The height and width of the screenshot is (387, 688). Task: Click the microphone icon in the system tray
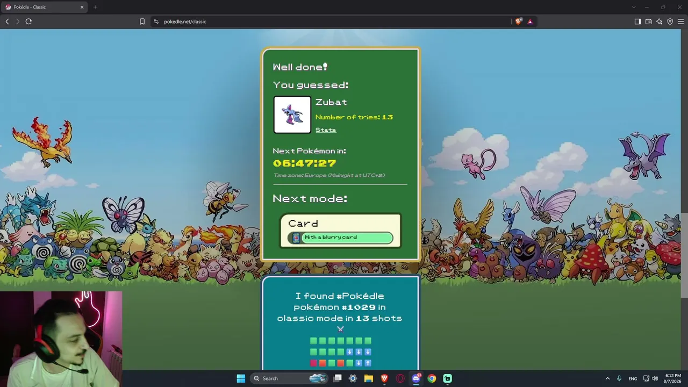coord(619,378)
